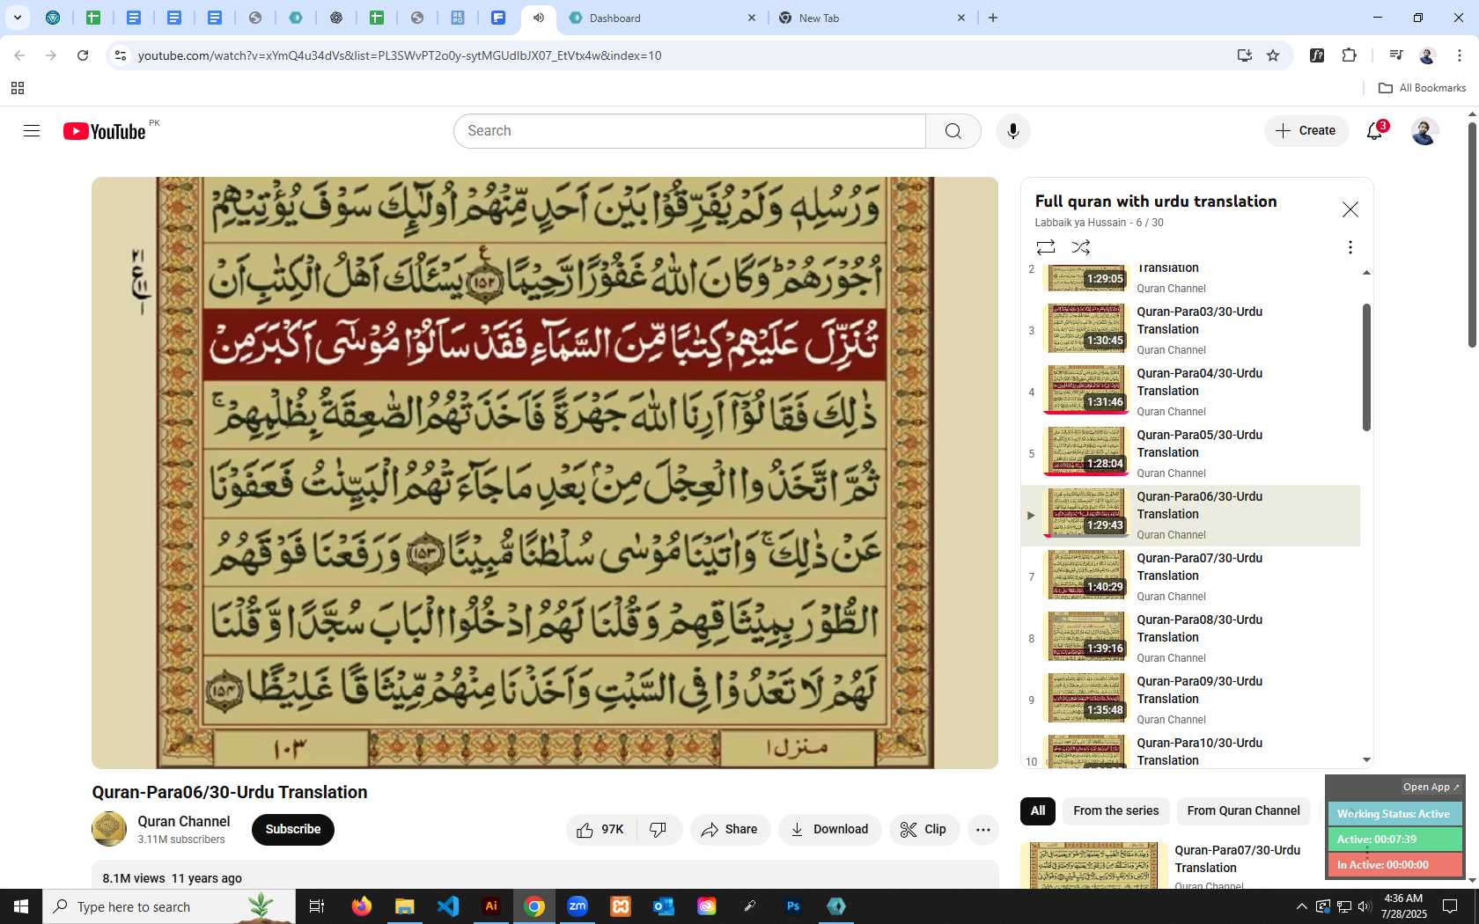
Task: Open File Explorer from taskbar
Action: [405, 906]
